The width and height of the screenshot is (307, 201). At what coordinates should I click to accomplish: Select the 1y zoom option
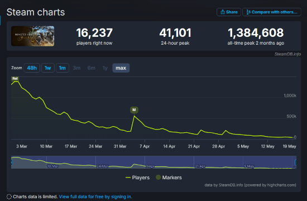coord(105,68)
